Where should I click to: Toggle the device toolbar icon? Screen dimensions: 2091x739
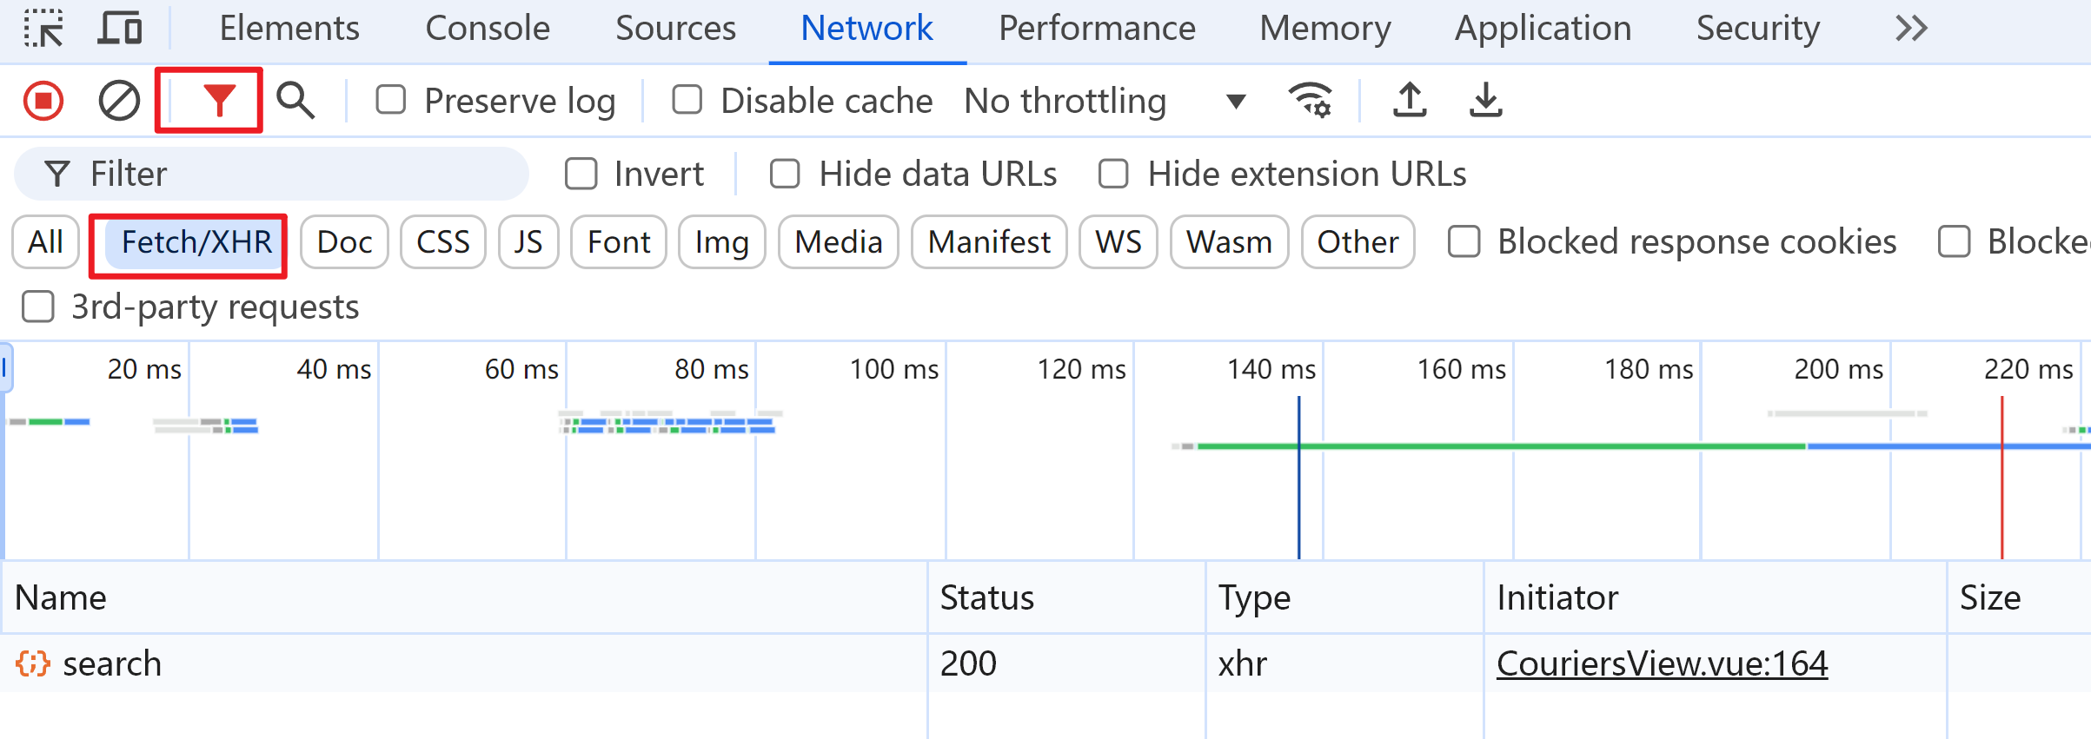pyautogui.click(x=119, y=29)
